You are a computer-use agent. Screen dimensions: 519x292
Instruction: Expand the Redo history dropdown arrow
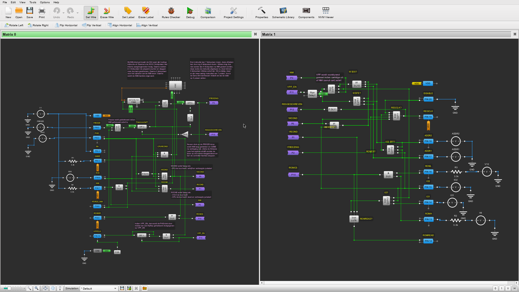point(77,13)
